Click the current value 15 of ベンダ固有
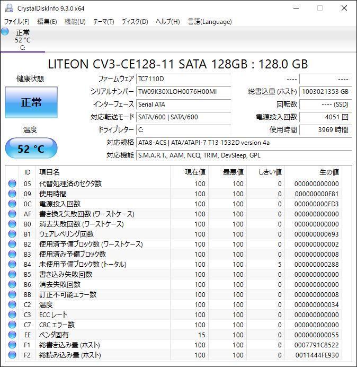This screenshot has width=357, height=367. (x=202, y=335)
